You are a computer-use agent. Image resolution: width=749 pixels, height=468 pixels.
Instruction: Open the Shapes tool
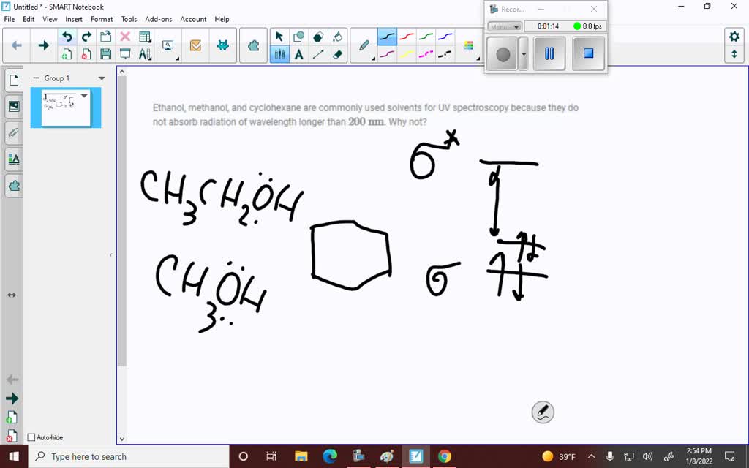[297, 35]
